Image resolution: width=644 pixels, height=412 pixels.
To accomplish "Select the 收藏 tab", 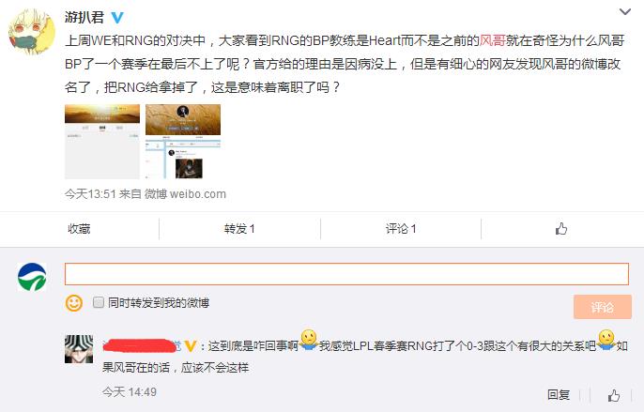I will point(79,229).
